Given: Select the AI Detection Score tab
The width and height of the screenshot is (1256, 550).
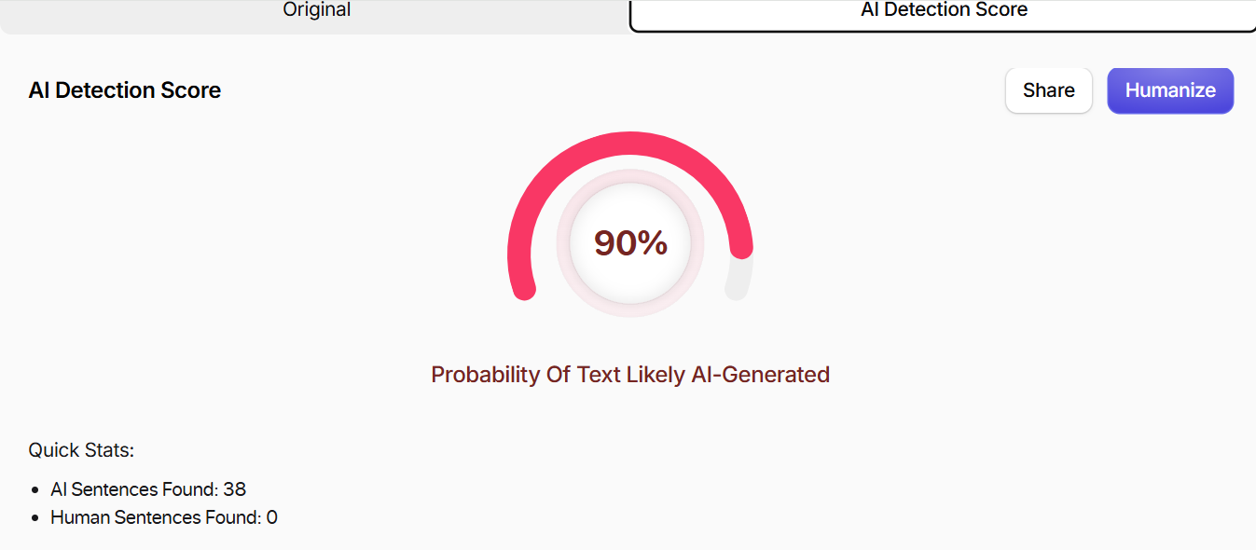Looking at the screenshot, I should (944, 13).
